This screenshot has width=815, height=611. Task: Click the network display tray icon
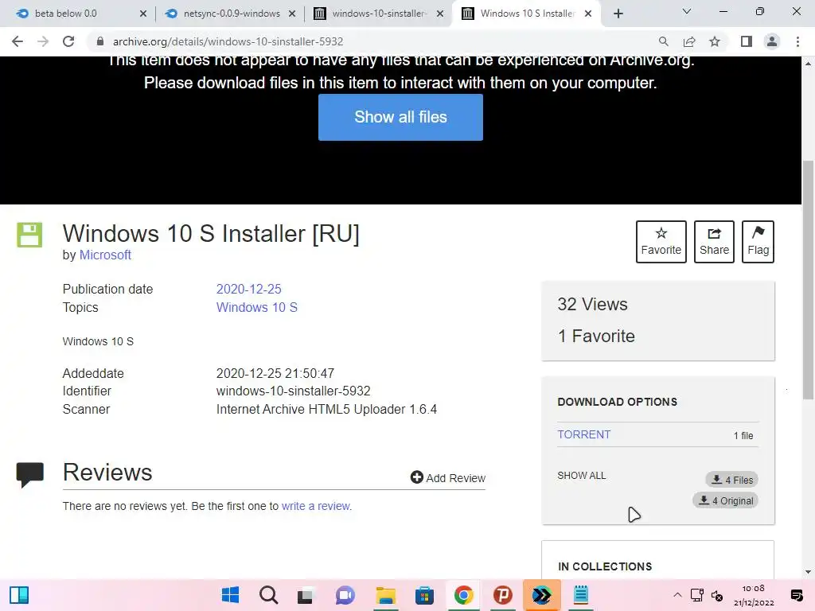(x=697, y=595)
